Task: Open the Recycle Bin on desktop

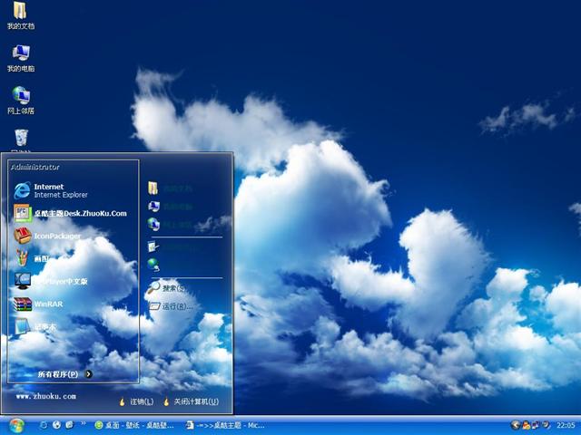Action: point(20,138)
